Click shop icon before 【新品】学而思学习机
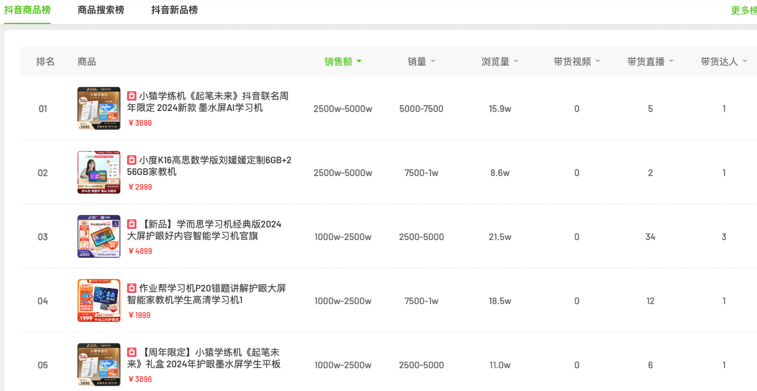The width and height of the screenshot is (757, 391). click(132, 224)
